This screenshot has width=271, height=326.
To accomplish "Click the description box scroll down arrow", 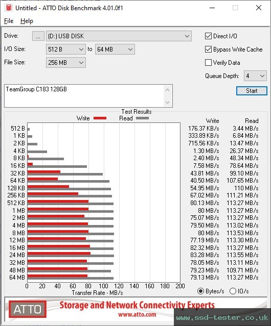I will pos(168,102).
